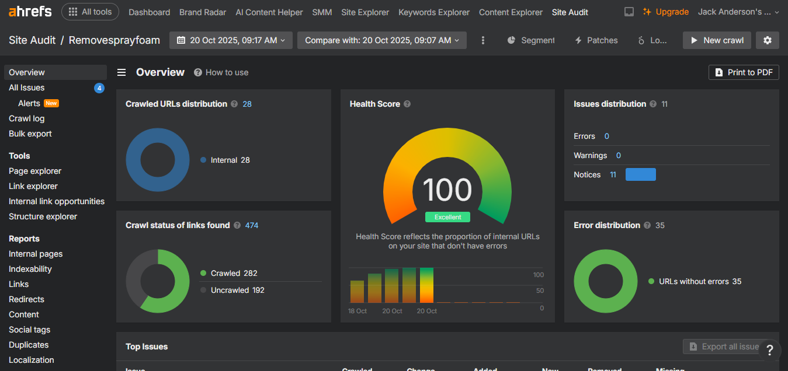Click the Ahrefs logo
The height and width of the screenshot is (371, 788).
[30, 12]
